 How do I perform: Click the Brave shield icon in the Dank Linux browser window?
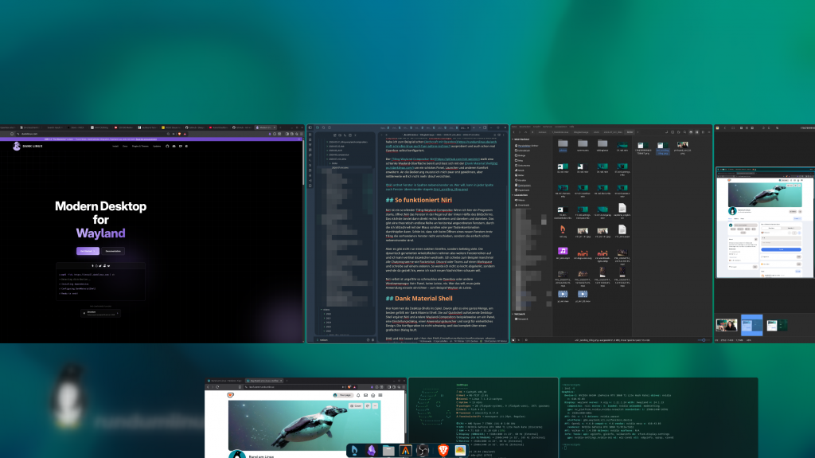[180, 134]
